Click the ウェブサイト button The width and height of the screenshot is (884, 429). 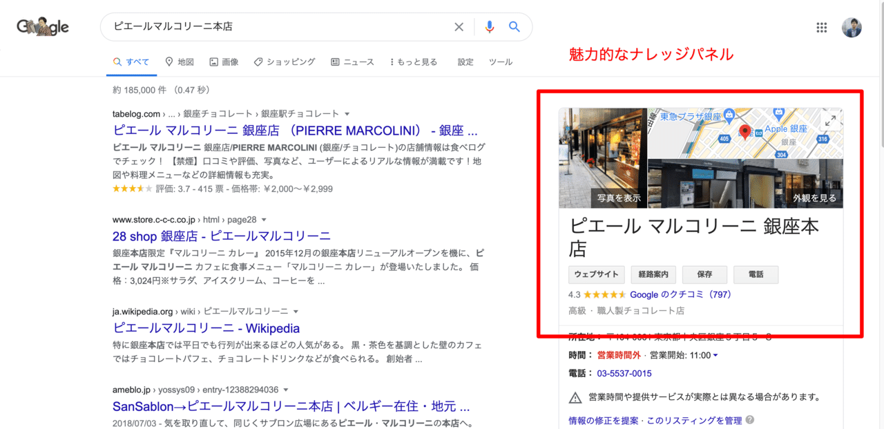click(597, 274)
